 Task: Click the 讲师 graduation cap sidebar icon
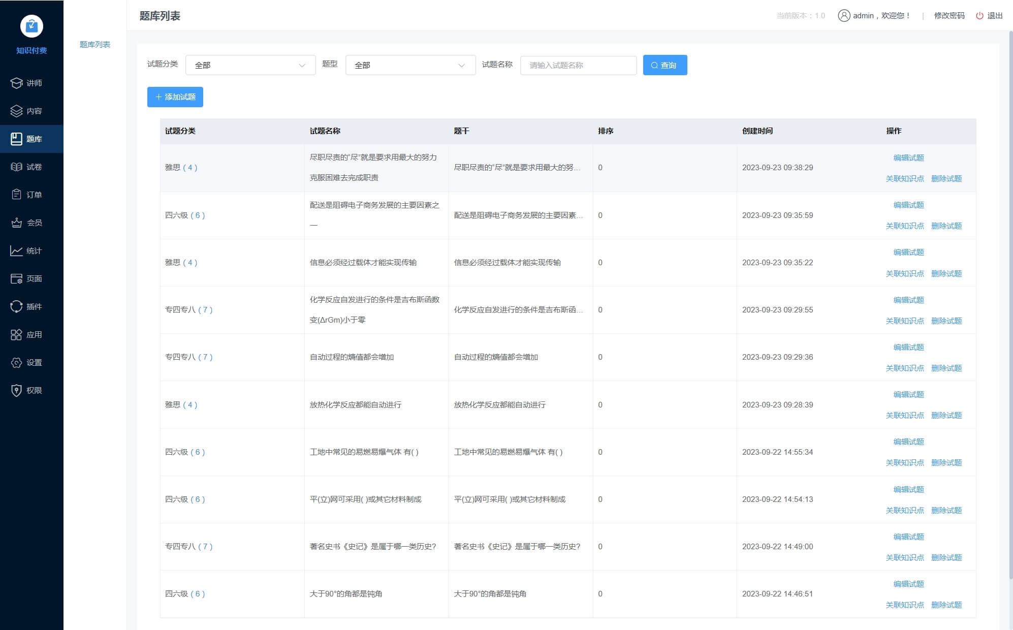(16, 83)
